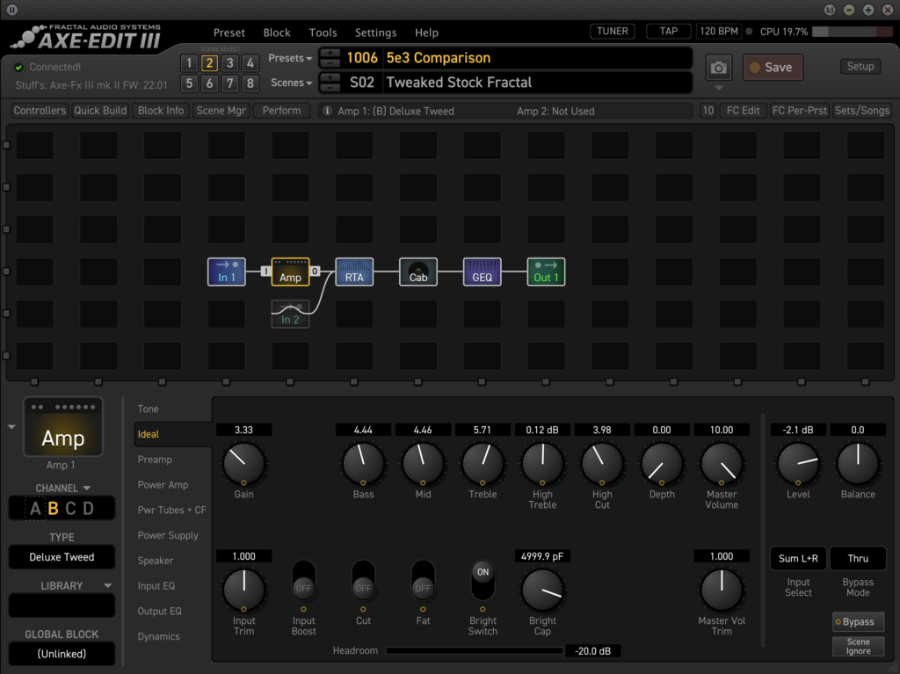Image resolution: width=900 pixels, height=674 pixels.
Task: Click the info icon beside Amp 1
Action: click(327, 111)
